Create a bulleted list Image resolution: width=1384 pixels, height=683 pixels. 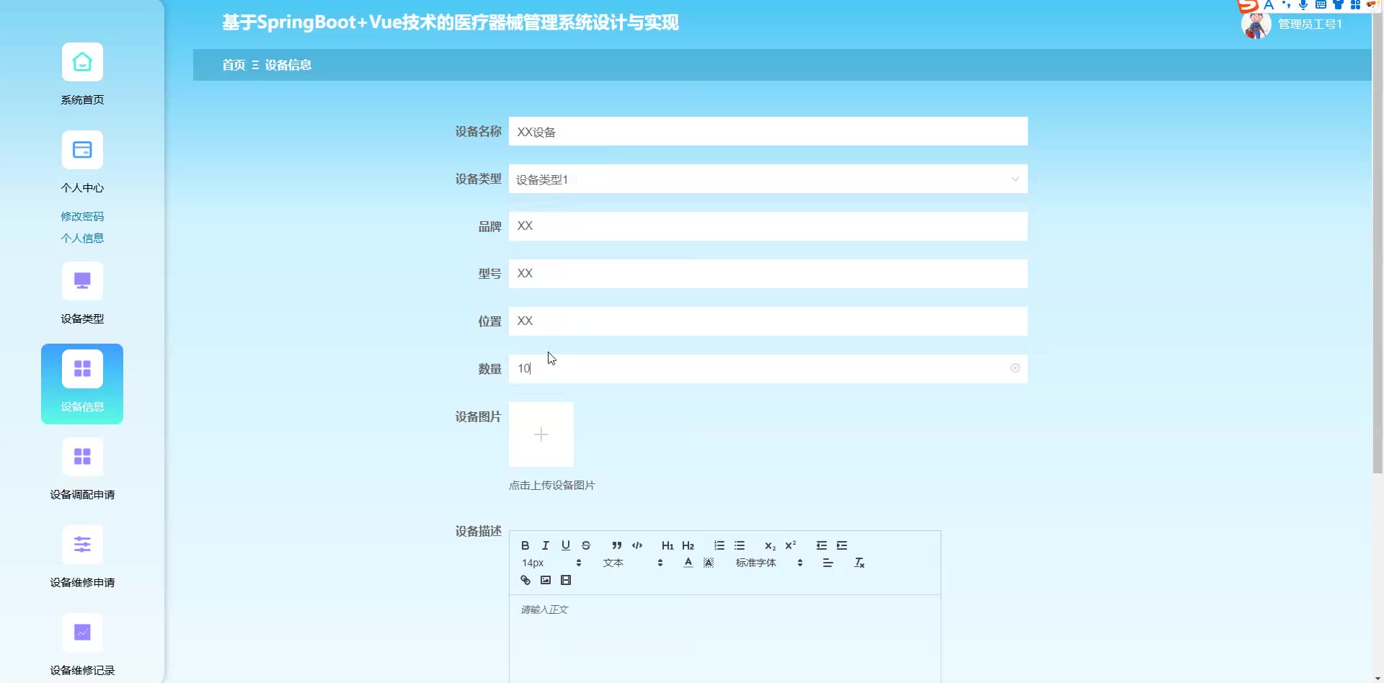740,545
